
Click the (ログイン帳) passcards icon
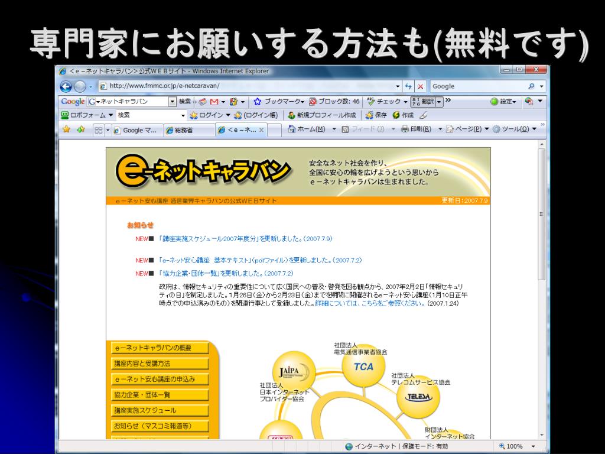tap(238, 115)
